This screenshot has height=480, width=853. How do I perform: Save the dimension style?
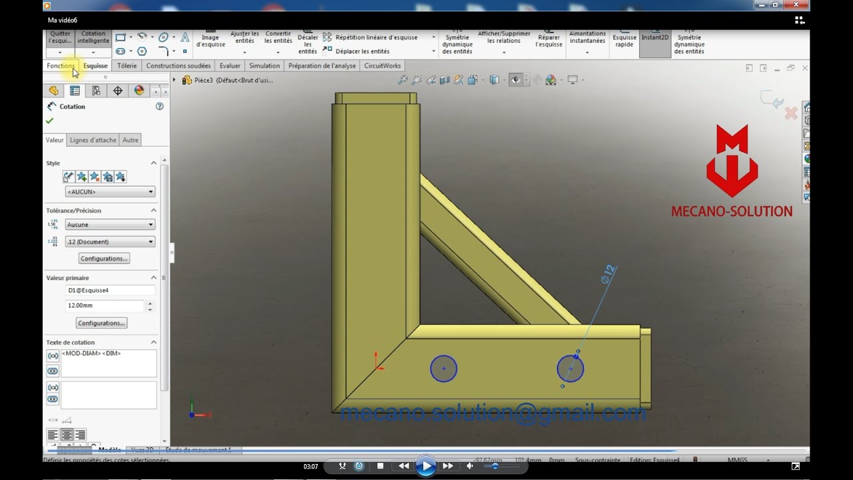(x=107, y=177)
